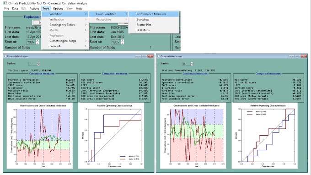Click 'Station: PondokBetung' location text
The height and width of the screenshot is (175, 311).
click(188, 70)
